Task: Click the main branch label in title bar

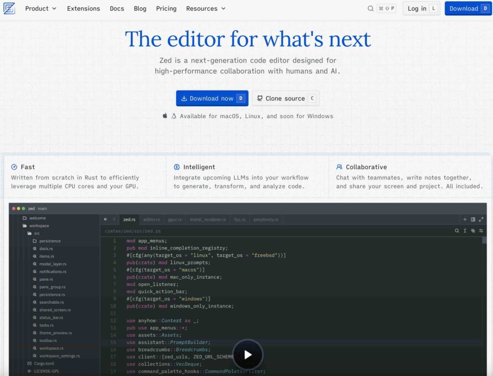Action: [x=42, y=208]
